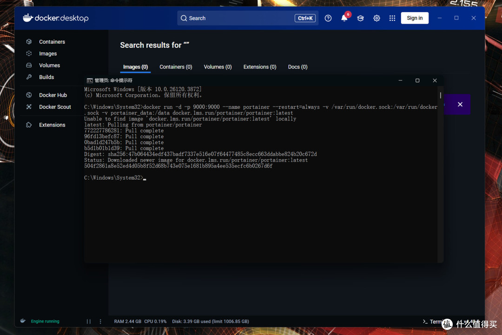Open the Builds section
This screenshot has width=502, height=335.
(46, 77)
